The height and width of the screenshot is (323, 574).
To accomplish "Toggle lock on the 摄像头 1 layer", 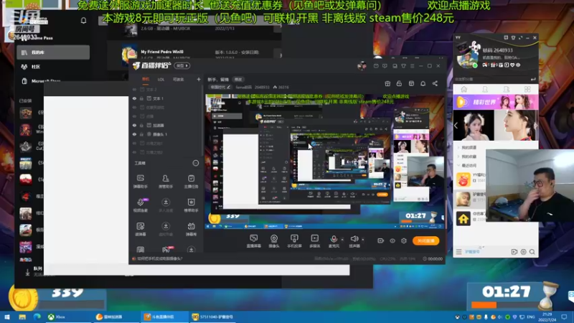I will tap(141, 134).
